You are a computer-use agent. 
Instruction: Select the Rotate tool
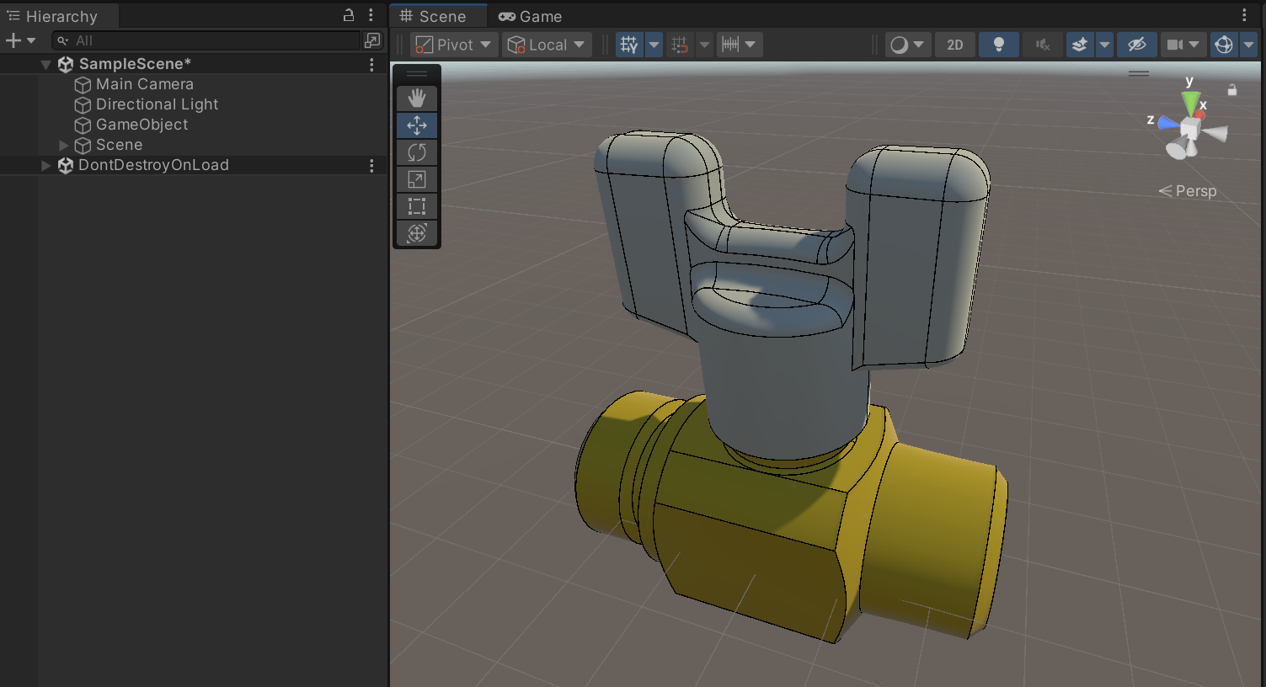coord(417,152)
